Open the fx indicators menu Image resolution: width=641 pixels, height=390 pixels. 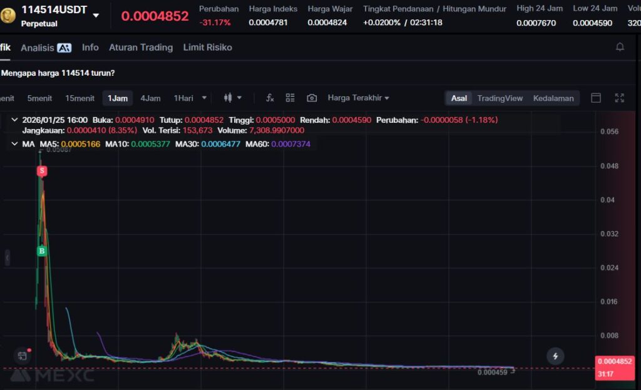tap(270, 98)
